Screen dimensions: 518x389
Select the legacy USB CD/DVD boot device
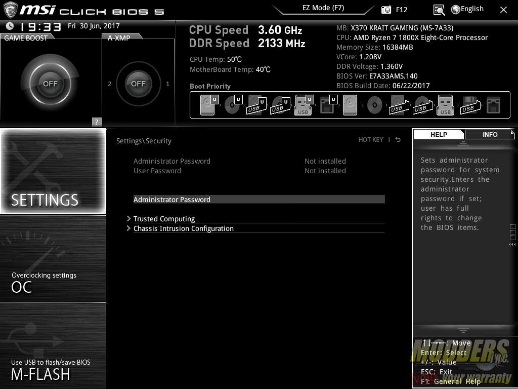pyautogui.click(x=422, y=105)
